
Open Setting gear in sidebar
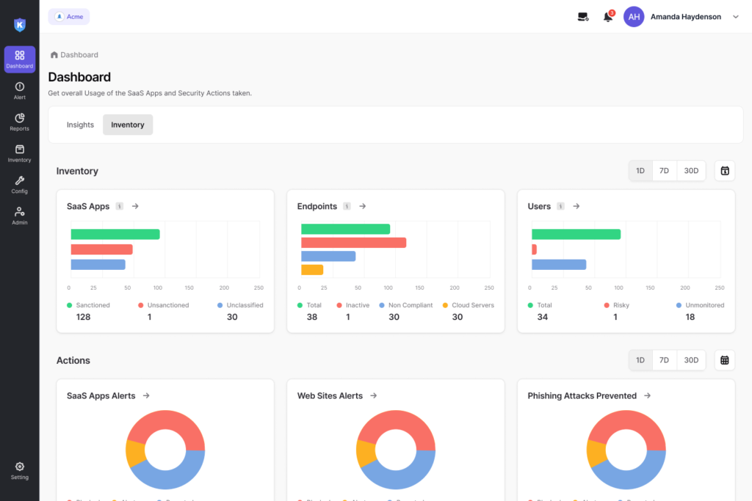(19, 470)
